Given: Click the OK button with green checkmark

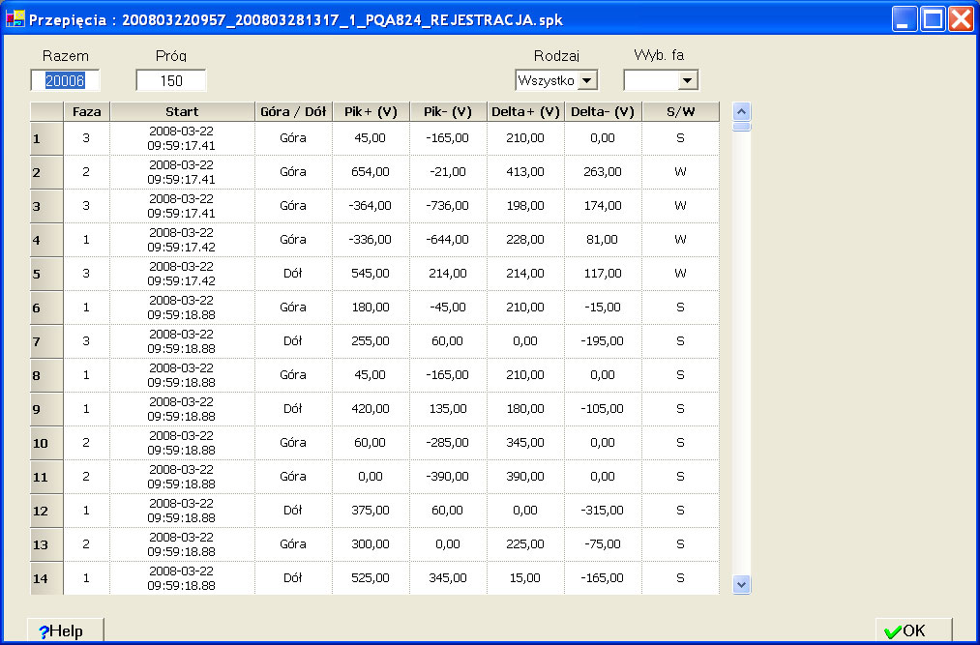Looking at the screenshot, I should point(913,630).
